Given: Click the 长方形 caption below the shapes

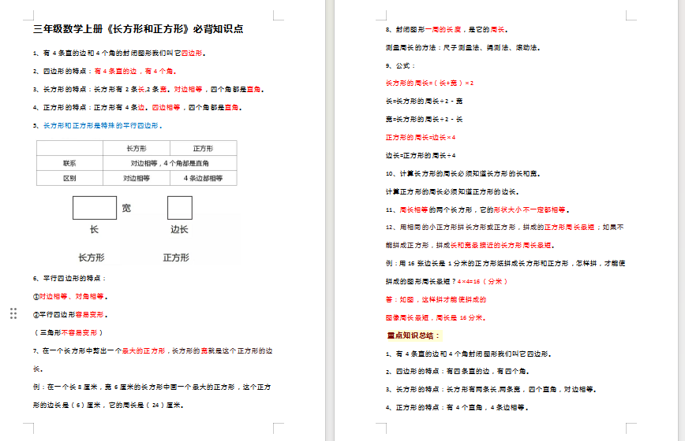Looking at the screenshot, I should (91, 258).
